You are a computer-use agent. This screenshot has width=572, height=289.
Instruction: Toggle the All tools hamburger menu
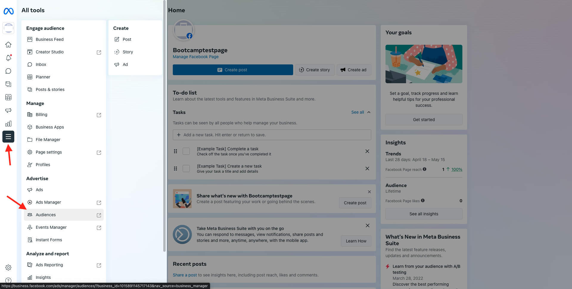pos(8,137)
